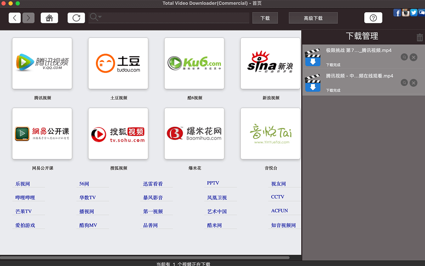Screen dimensions: 425x266
Task: Click the PPTV link
Action: tap(213, 183)
